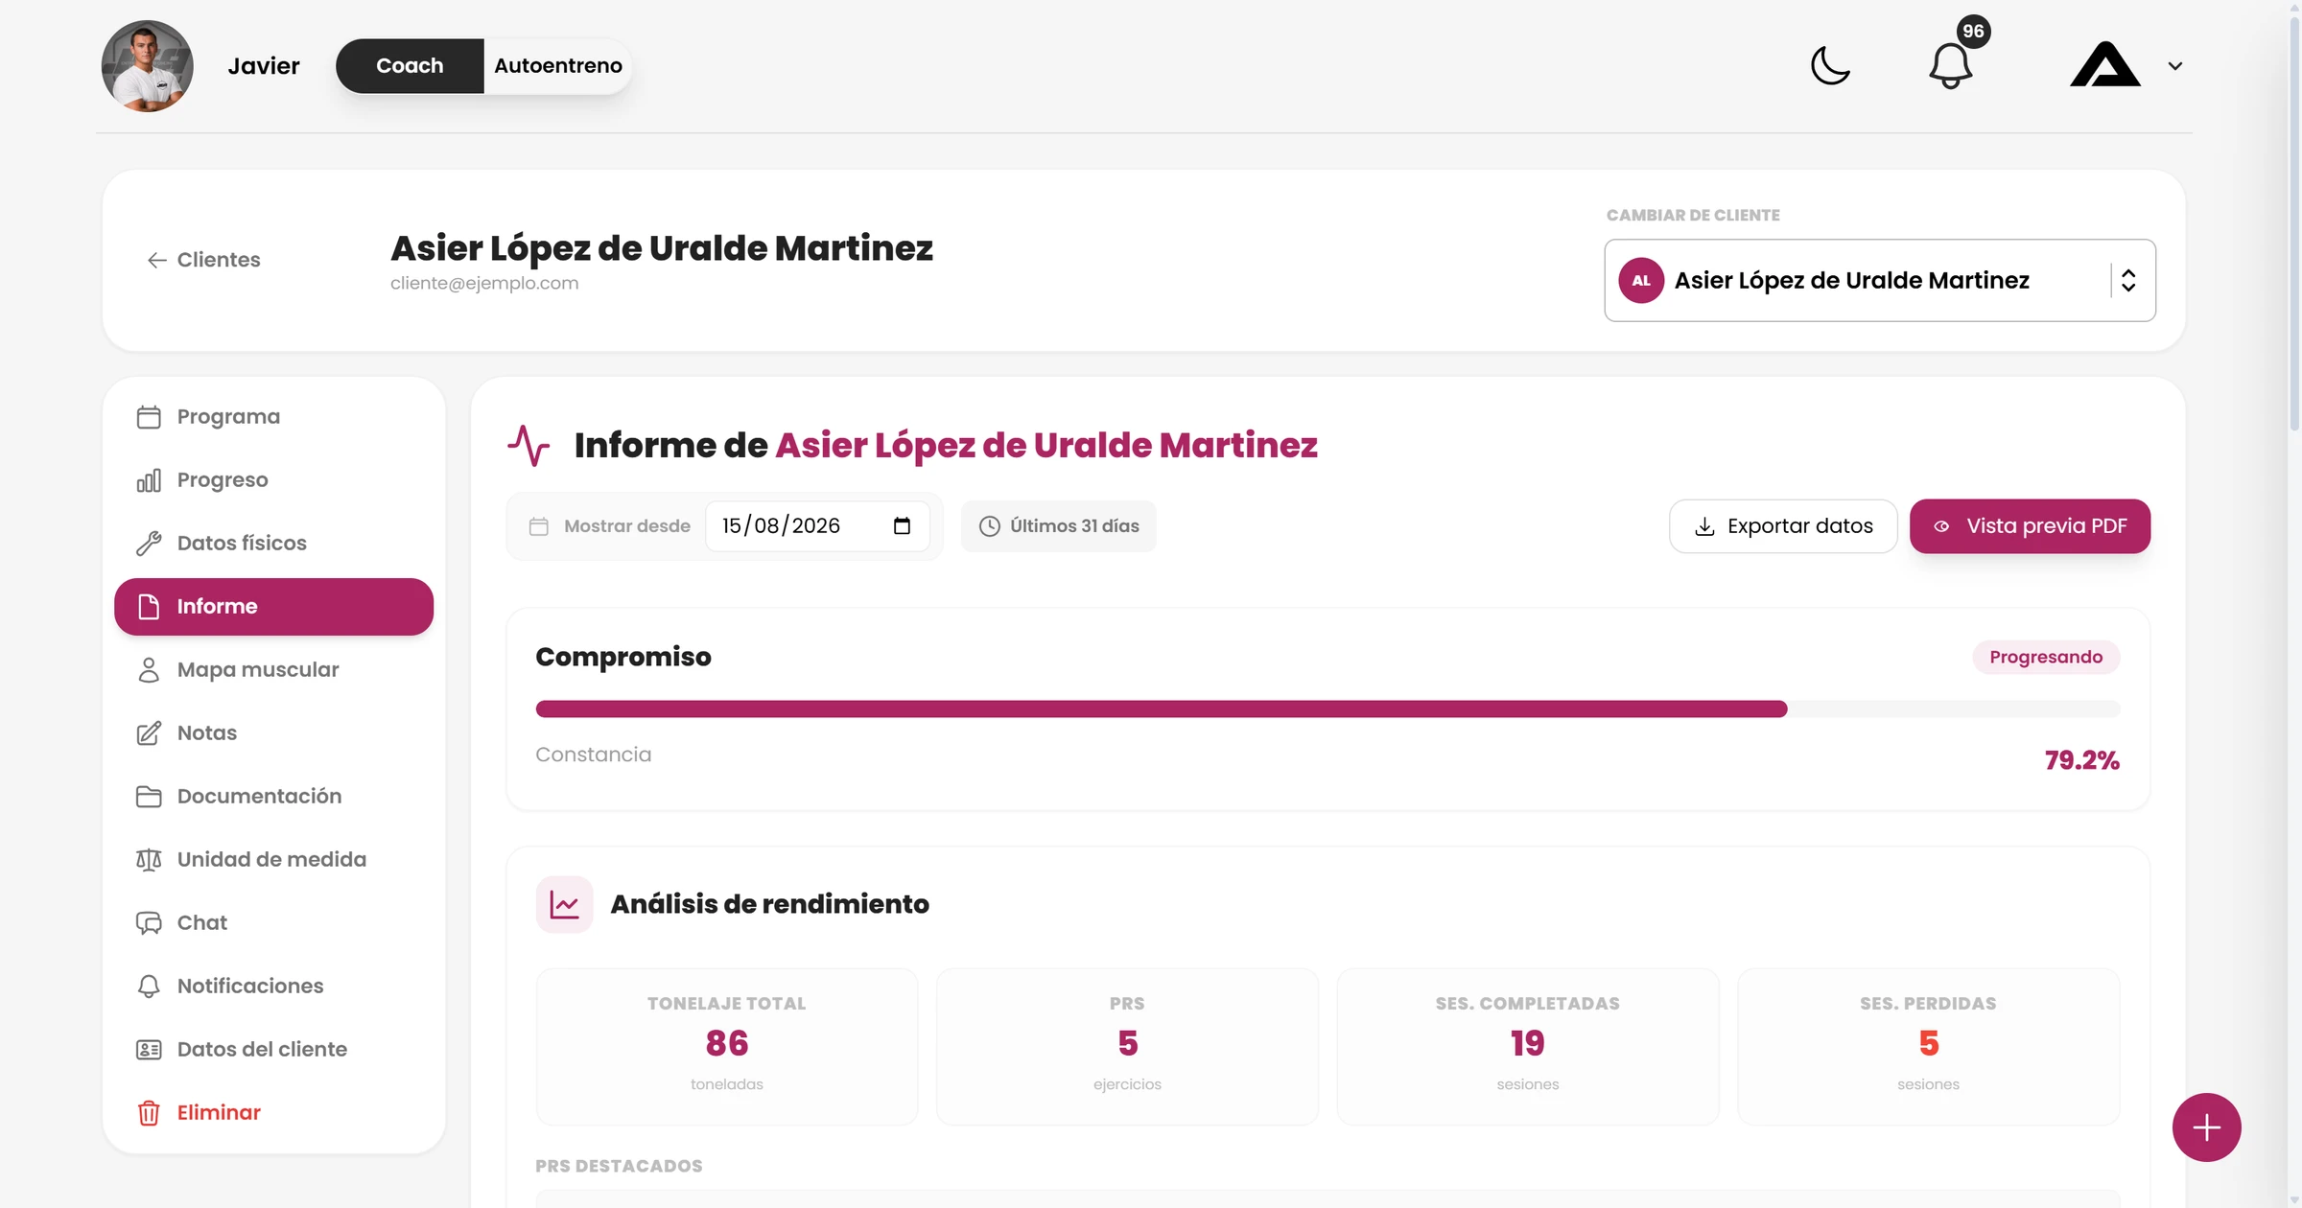
Task: Click the Notas pencil icon
Action: click(149, 733)
